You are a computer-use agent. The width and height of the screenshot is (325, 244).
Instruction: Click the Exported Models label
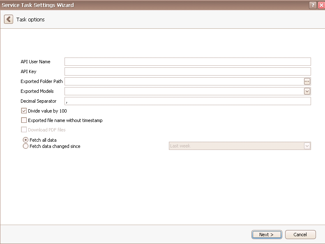(x=37, y=91)
